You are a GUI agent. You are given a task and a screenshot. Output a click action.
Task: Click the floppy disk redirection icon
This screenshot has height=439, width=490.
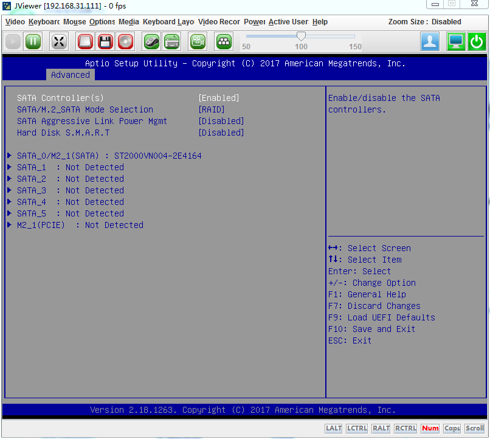[x=105, y=41]
